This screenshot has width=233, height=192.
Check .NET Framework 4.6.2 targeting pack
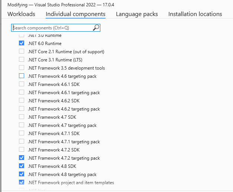[x=22, y=109]
